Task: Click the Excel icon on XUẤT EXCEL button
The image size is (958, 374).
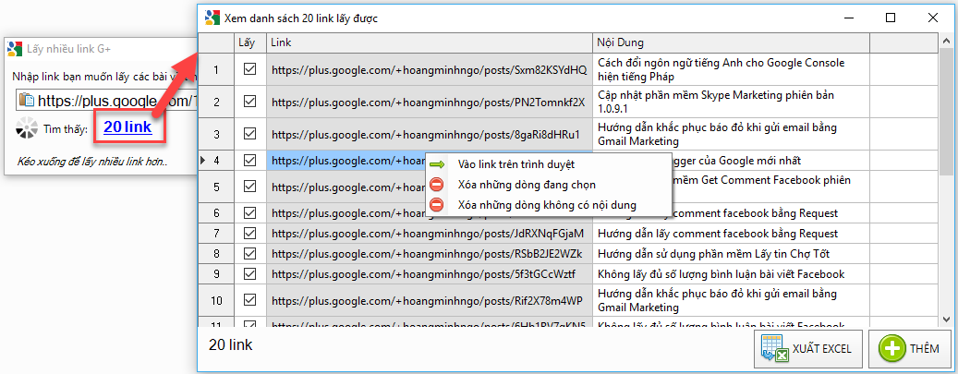Action: 774,349
